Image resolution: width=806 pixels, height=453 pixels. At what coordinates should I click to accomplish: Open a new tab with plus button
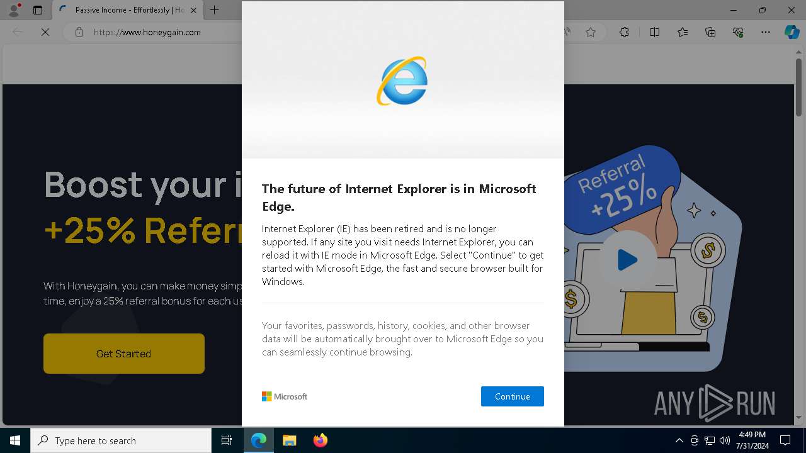point(215,10)
